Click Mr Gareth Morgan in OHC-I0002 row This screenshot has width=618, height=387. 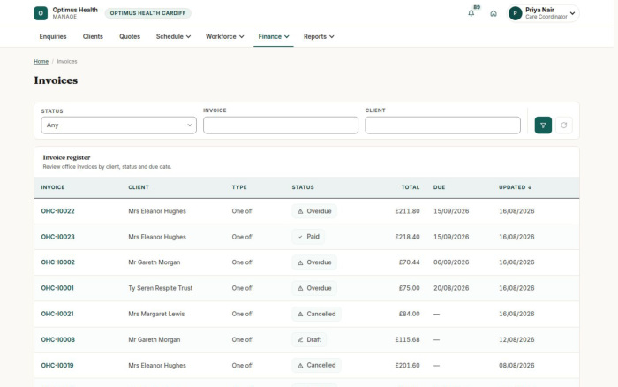point(154,262)
